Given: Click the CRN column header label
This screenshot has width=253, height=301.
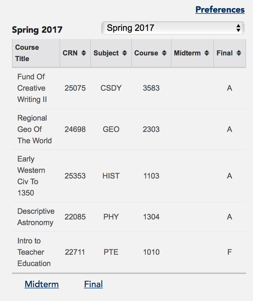Looking at the screenshot, I should [x=70, y=53].
